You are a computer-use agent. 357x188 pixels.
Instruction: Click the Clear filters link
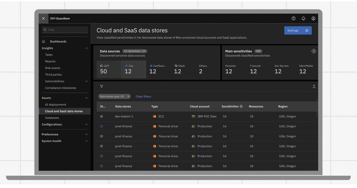coord(143,96)
